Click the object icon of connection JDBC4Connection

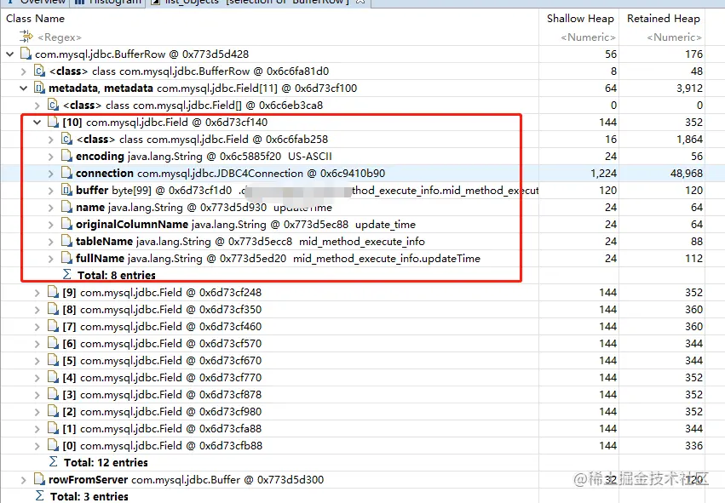coord(66,174)
